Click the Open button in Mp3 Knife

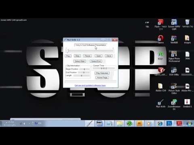[99, 56]
